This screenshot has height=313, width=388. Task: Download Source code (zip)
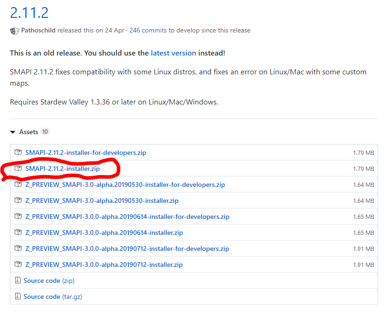pos(49,281)
